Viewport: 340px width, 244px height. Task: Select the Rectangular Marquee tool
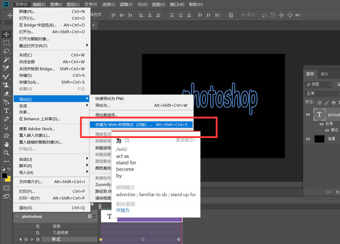pyautogui.click(x=6, y=43)
